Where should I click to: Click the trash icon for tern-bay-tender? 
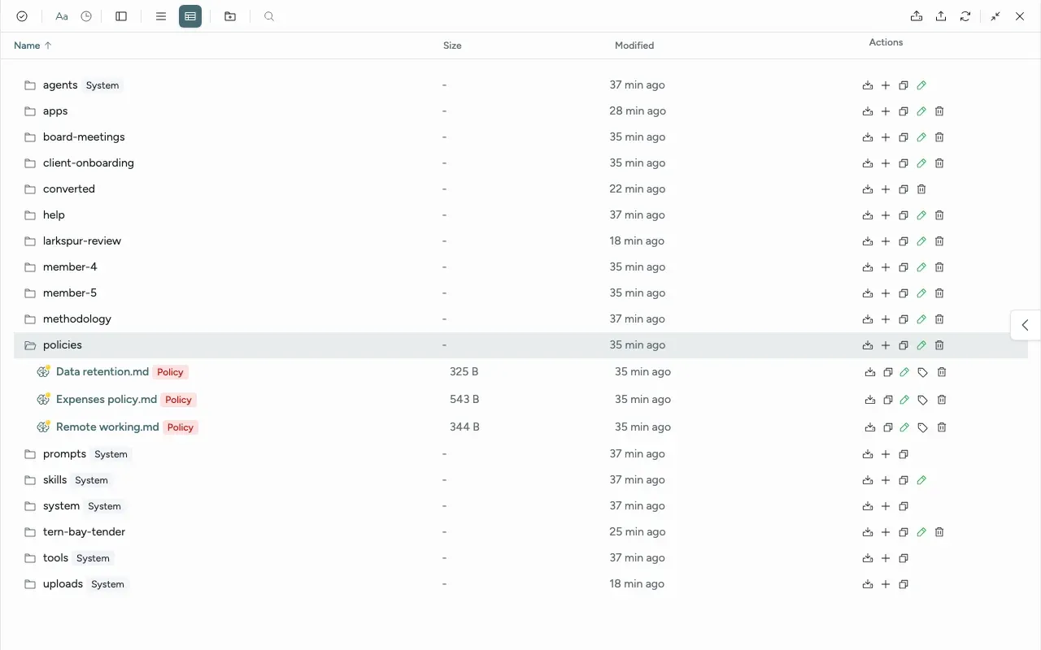click(x=939, y=532)
